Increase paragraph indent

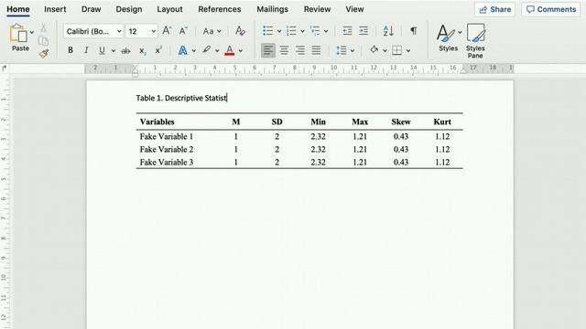(x=364, y=31)
